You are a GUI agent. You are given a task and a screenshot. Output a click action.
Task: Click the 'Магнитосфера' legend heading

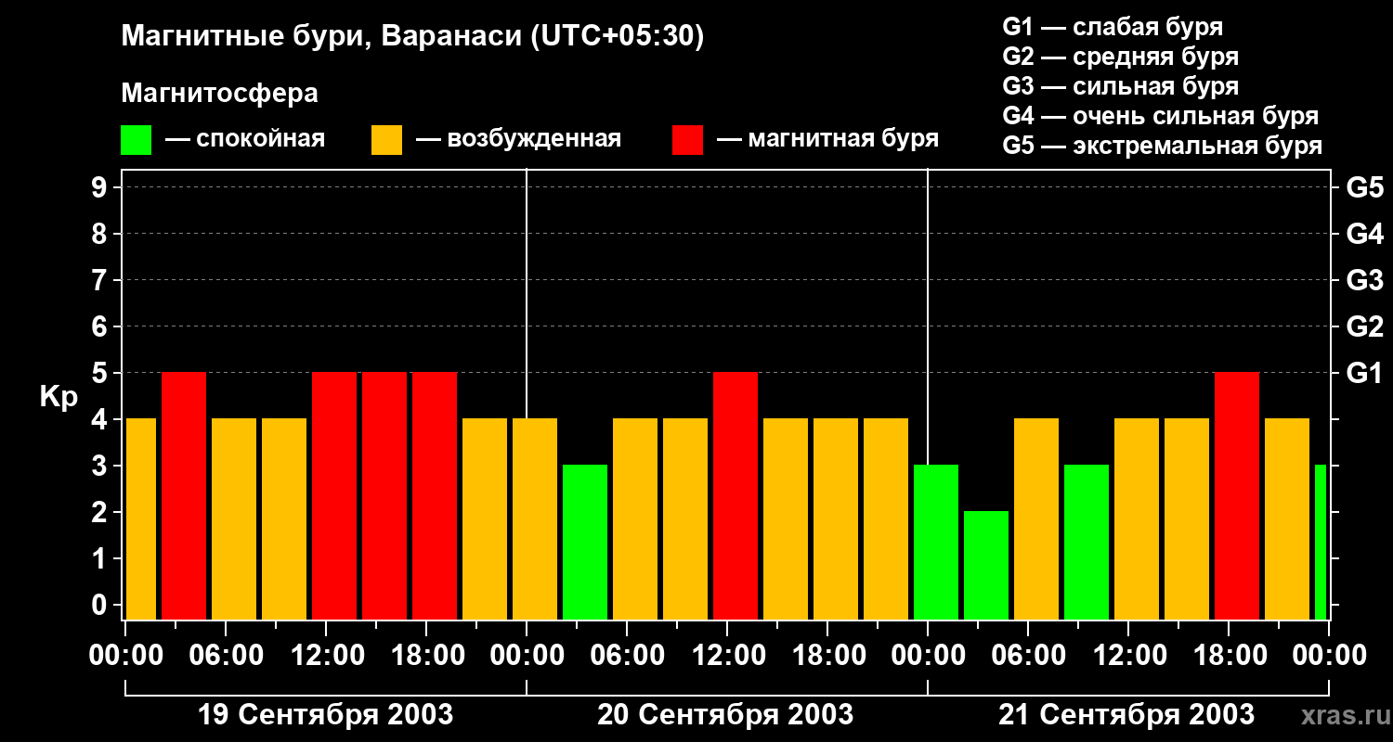click(219, 94)
